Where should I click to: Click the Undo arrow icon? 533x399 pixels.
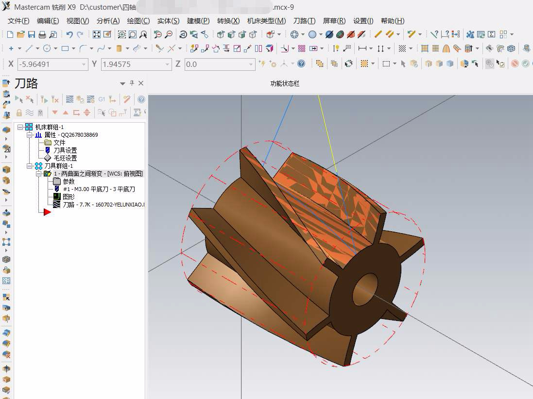tap(69, 34)
